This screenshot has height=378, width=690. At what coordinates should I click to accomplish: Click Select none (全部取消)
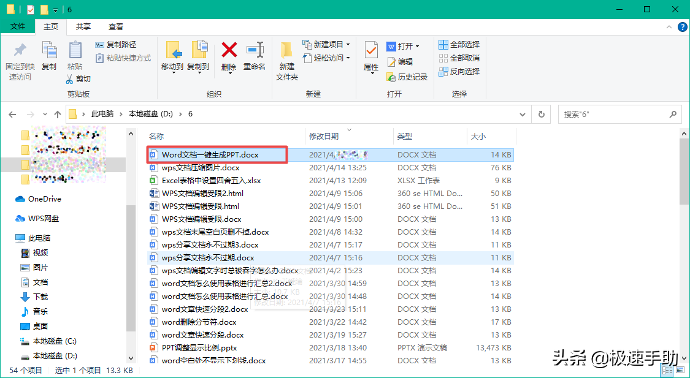[459, 58]
